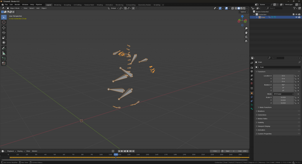The image size is (302, 164).
Task: Click the Select Box tool
Action: tap(4, 17)
